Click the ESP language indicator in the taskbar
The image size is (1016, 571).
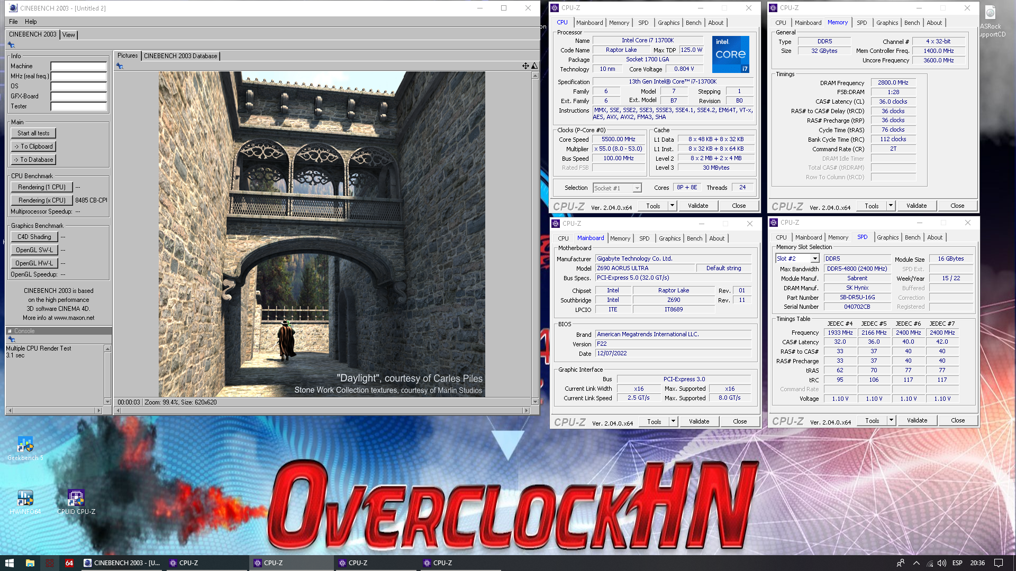tap(957, 563)
